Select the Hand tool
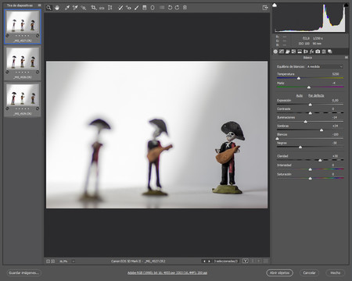This screenshot has height=281, width=352. (x=57, y=8)
